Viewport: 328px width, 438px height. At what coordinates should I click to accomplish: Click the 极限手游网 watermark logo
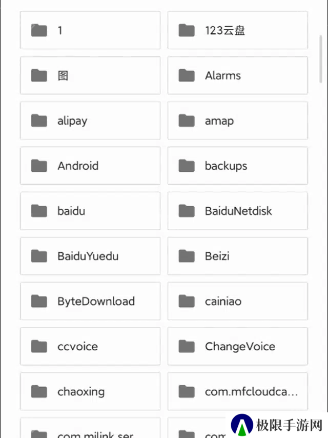pyautogui.click(x=277, y=425)
